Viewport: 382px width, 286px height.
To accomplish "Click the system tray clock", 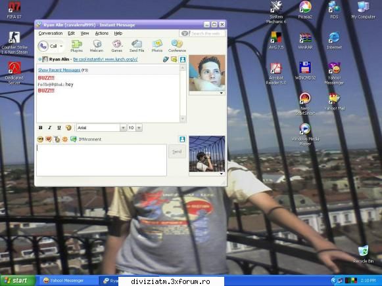I will pos(368,281).
